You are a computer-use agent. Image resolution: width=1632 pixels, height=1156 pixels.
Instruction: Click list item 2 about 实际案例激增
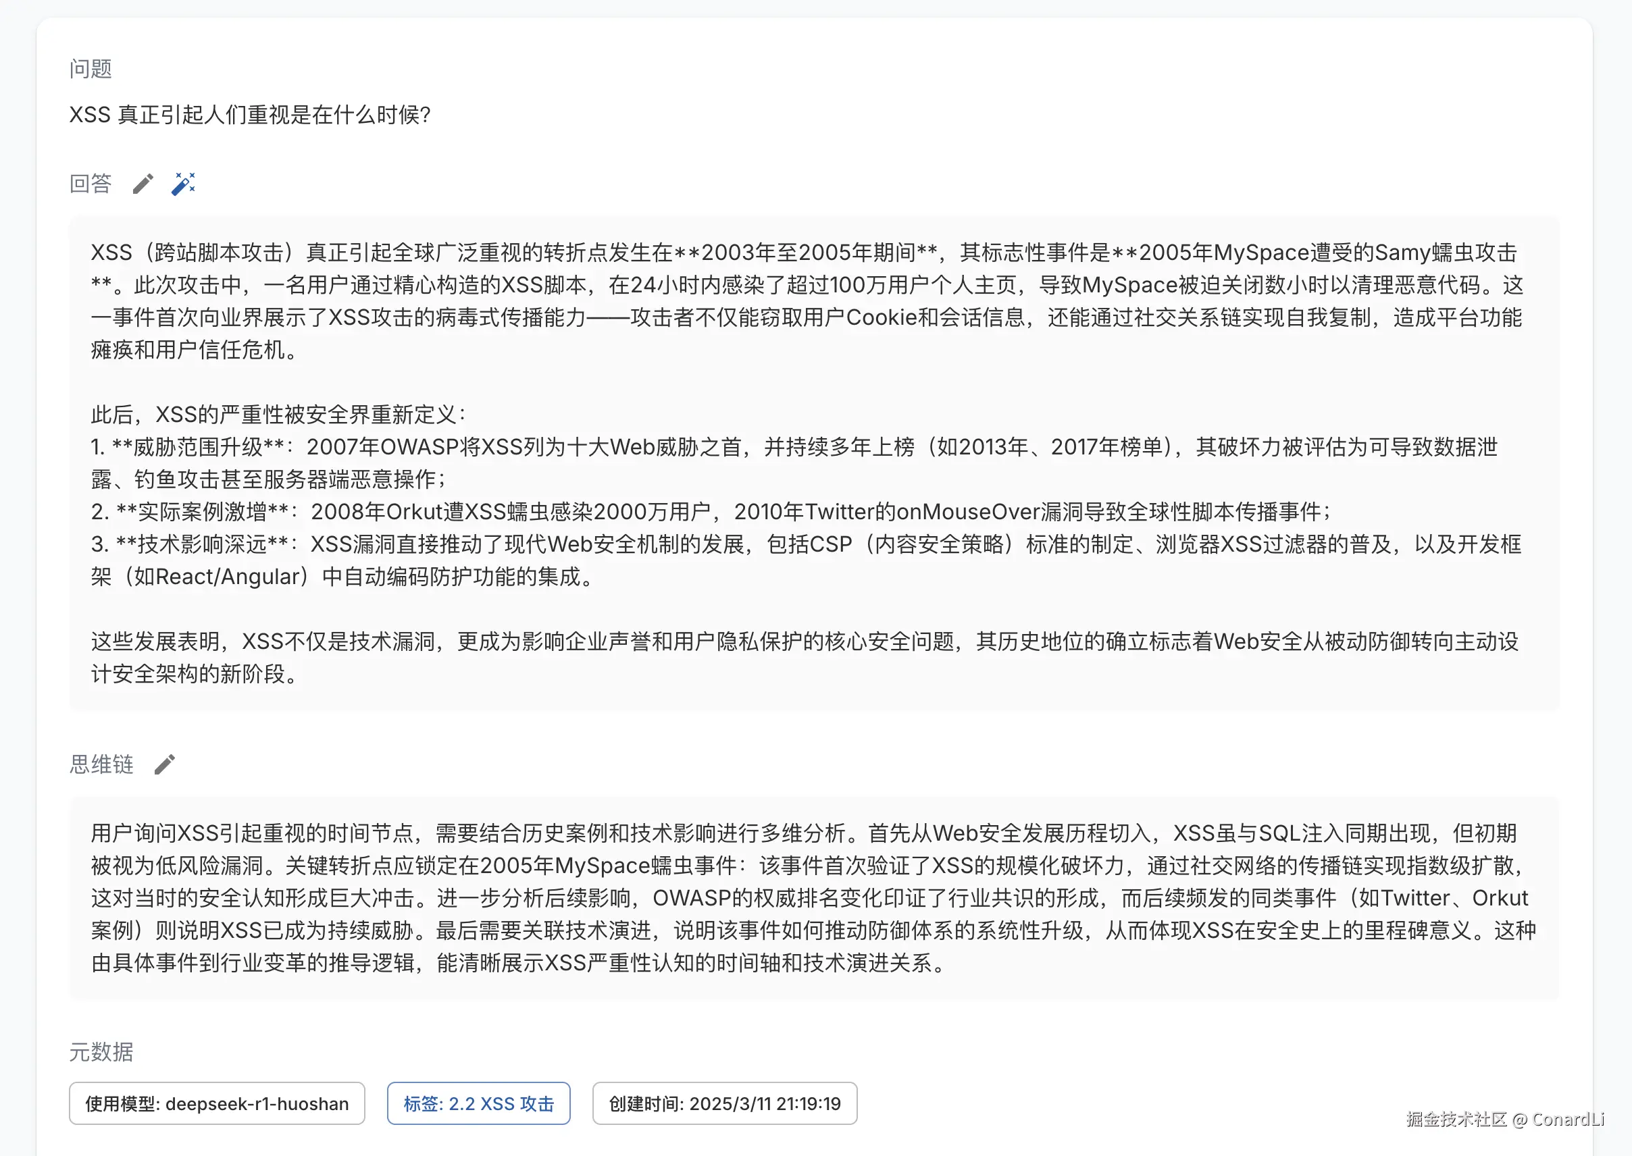[712, 512]
